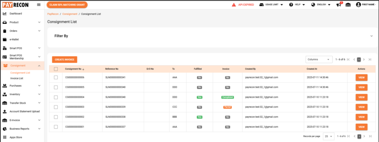Click the e-Wallet icon in sidebar

click(4, 39)
